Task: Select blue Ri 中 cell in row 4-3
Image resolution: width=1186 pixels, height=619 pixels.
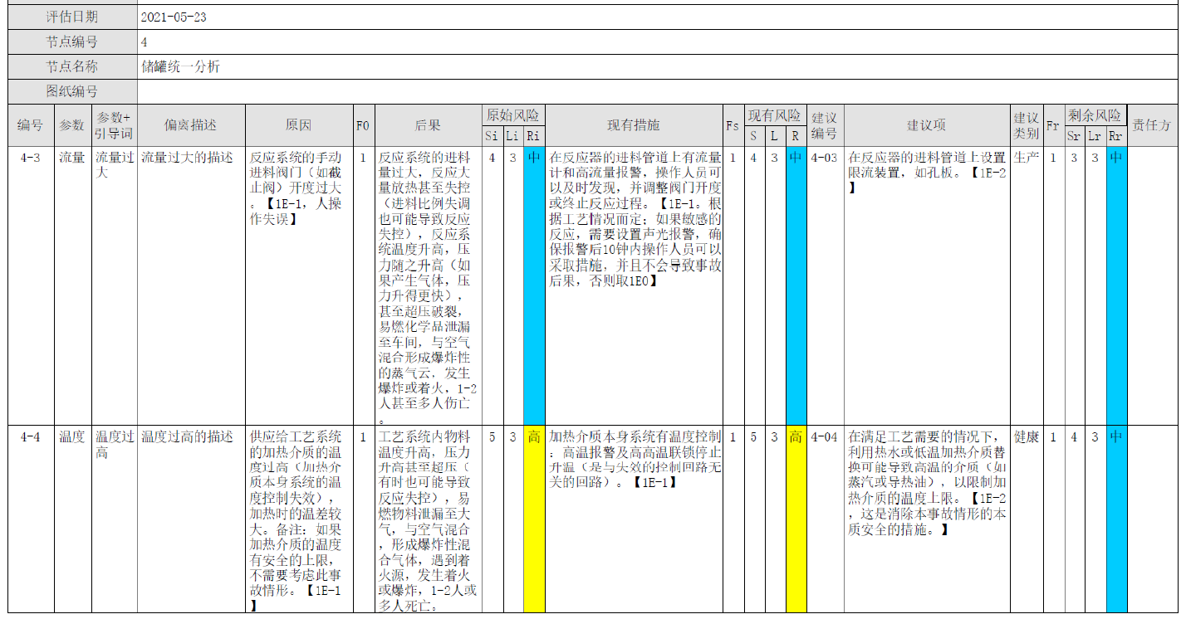Action: click(534, 285)
